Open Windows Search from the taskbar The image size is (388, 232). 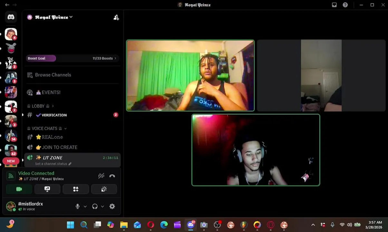pos(84,225)
